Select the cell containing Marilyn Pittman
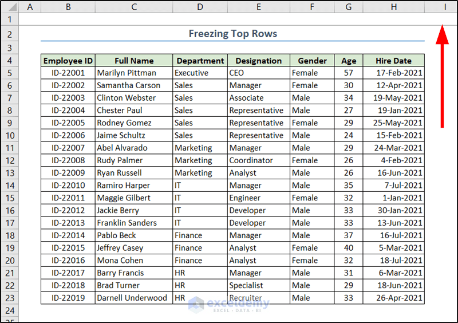The width and height of the screenshot is (458, 323). tap(134, 73)
